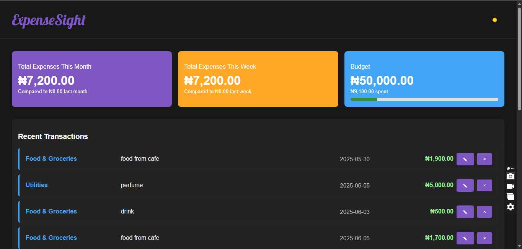This screenshot has width=522, height=249.
Task: Toggle the sun theme switch icon
Action: click(494, 20)
